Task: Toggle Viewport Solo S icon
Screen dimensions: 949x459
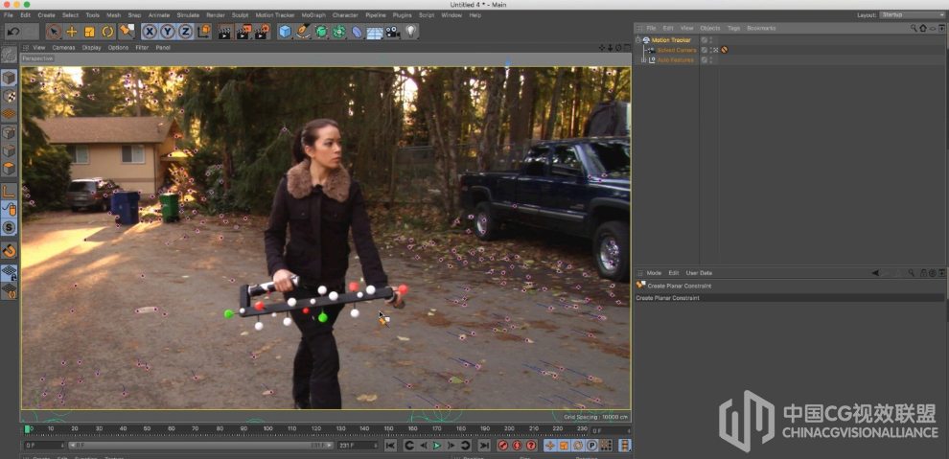Action: click(x=9, y=227)
